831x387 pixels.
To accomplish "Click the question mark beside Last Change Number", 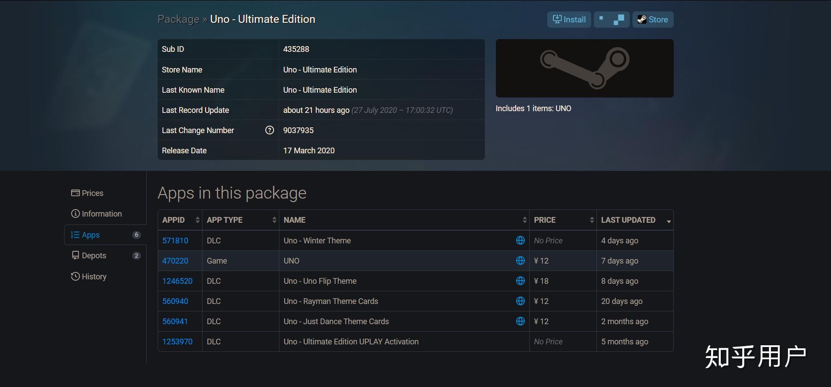I will tap(269, 130).
